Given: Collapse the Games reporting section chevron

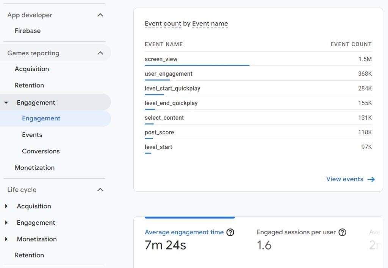Looking at the screenshot, I should point(100,53).
